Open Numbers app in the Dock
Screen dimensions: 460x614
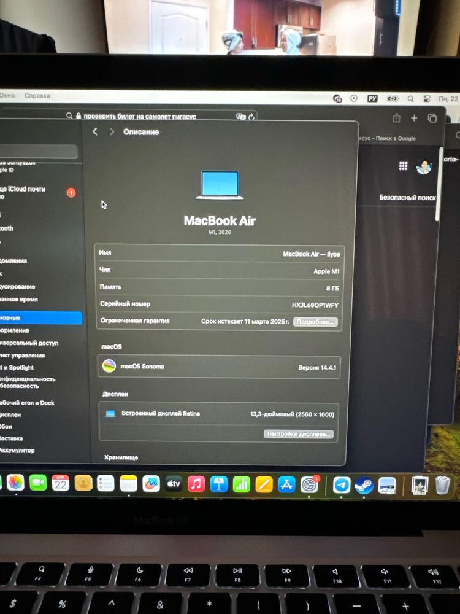pyautogui.click(x=241, y=484)
